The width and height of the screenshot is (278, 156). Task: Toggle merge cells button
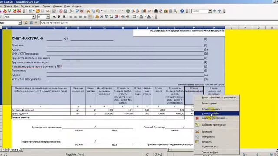[x=90, y=16]
